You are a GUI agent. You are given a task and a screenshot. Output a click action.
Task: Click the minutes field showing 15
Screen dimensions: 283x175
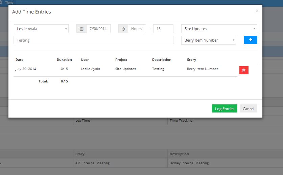(x=163, y=29)
